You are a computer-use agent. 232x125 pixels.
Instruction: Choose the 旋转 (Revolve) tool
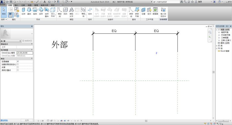(x=35, y=12)
